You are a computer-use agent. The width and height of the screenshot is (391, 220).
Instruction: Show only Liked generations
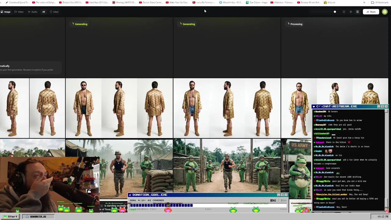click(x=54, y=12)
